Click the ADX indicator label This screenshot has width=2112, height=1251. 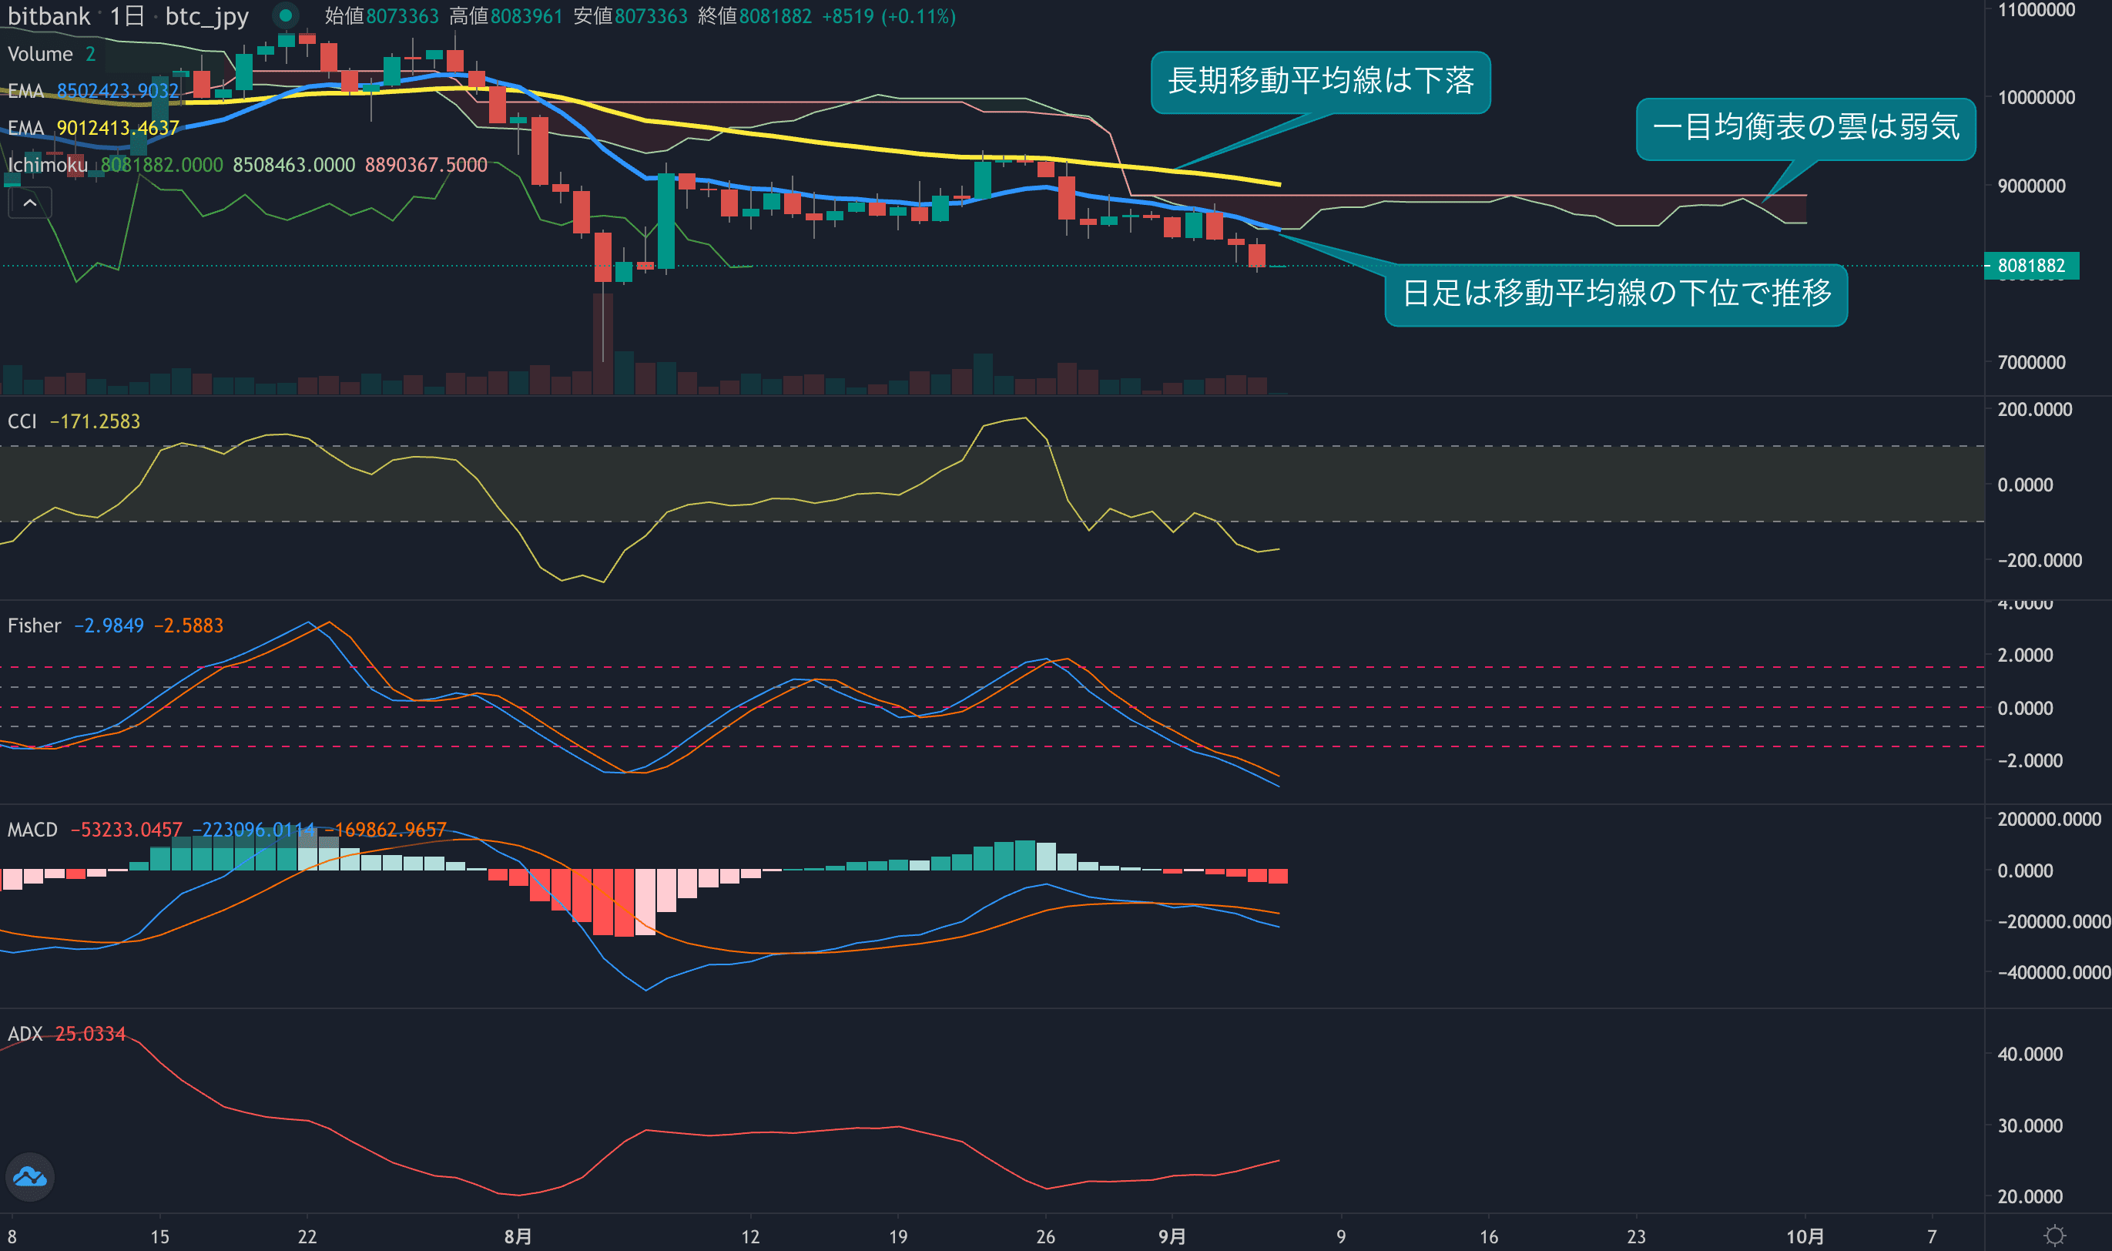tap(25, 1034)
